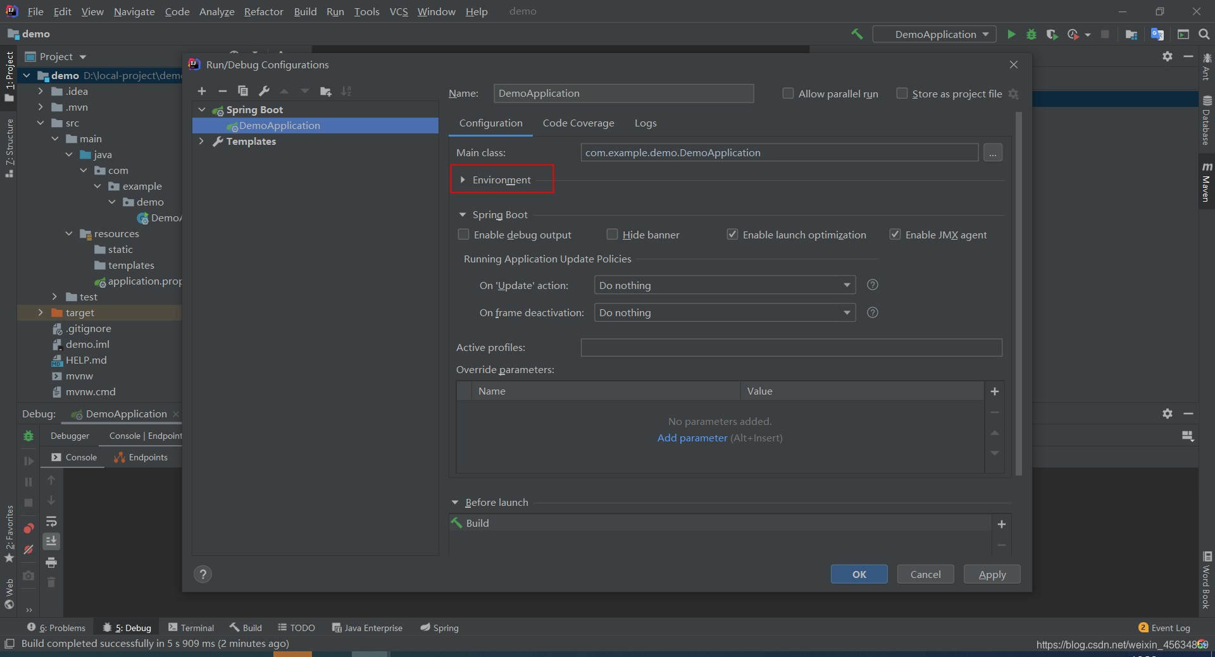Screen dimensions: 1215x657
Task: Move configuration into new folder icon
Action: pos(326,91)
